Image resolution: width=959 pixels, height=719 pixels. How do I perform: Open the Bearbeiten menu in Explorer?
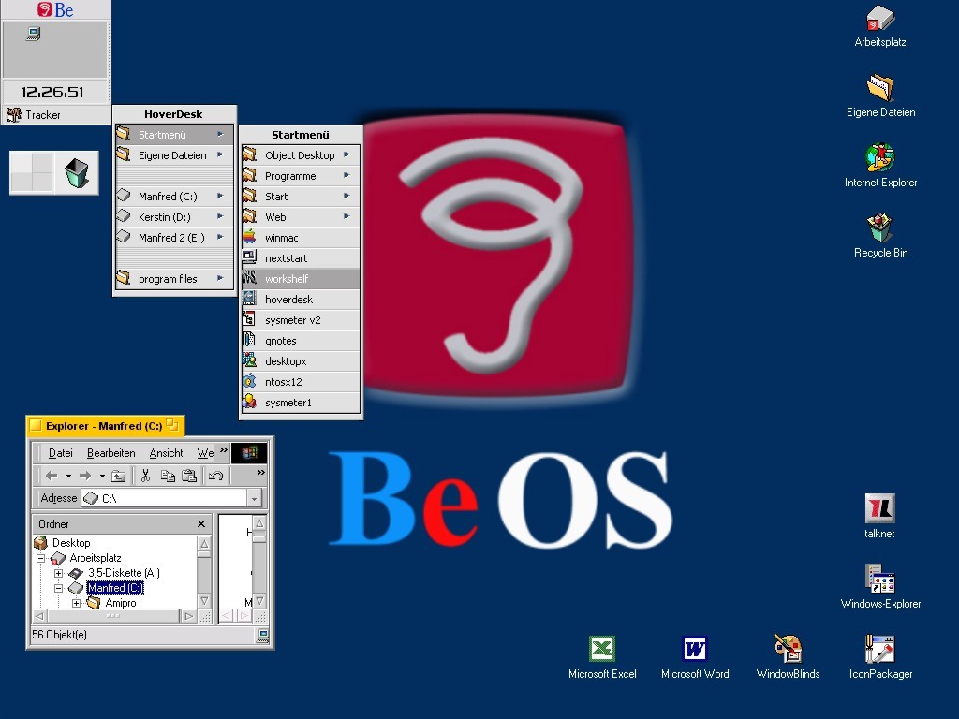111,453
